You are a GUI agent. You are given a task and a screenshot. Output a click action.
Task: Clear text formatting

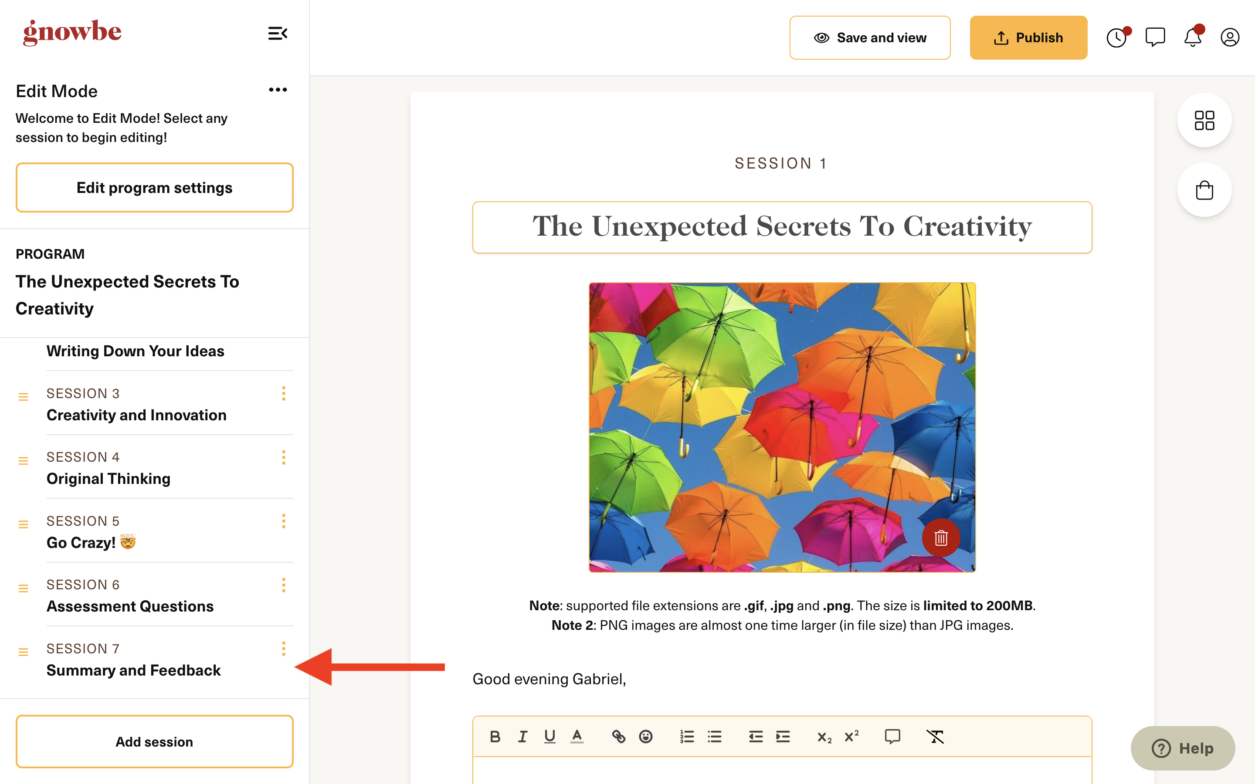[935, 736]
